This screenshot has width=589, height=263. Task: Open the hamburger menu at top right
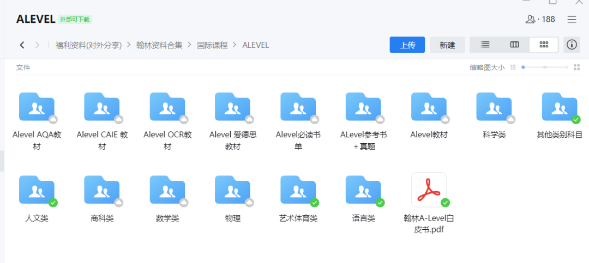tap(572, 20)
